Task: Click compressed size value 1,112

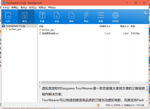Action: [107, 33]
